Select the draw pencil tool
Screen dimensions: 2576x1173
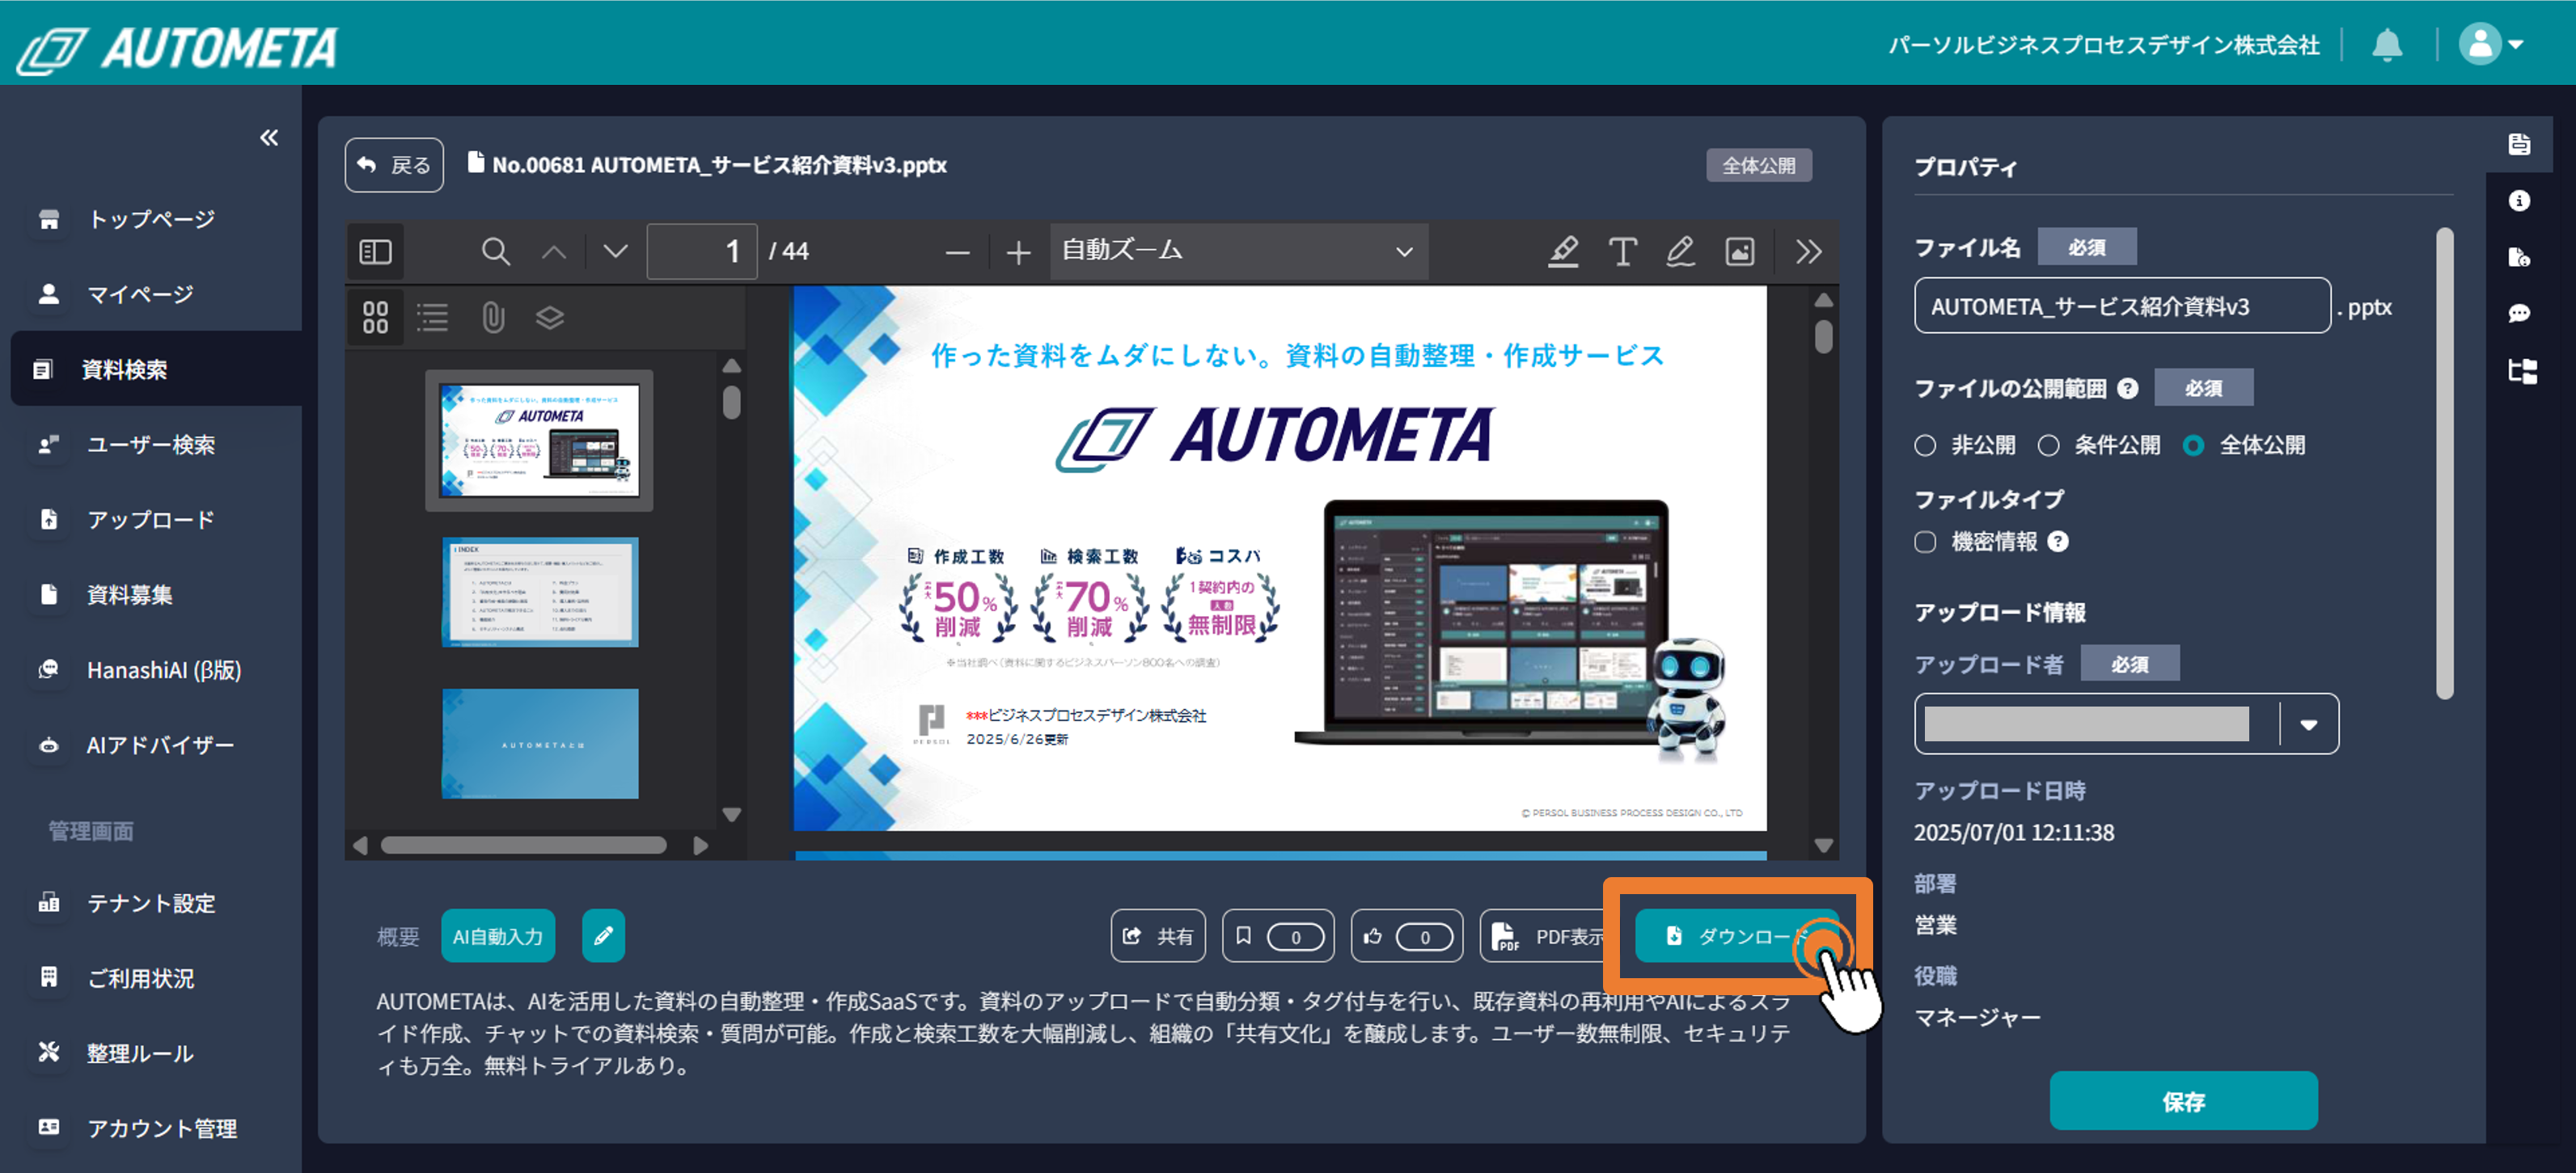pos(1681,251)
